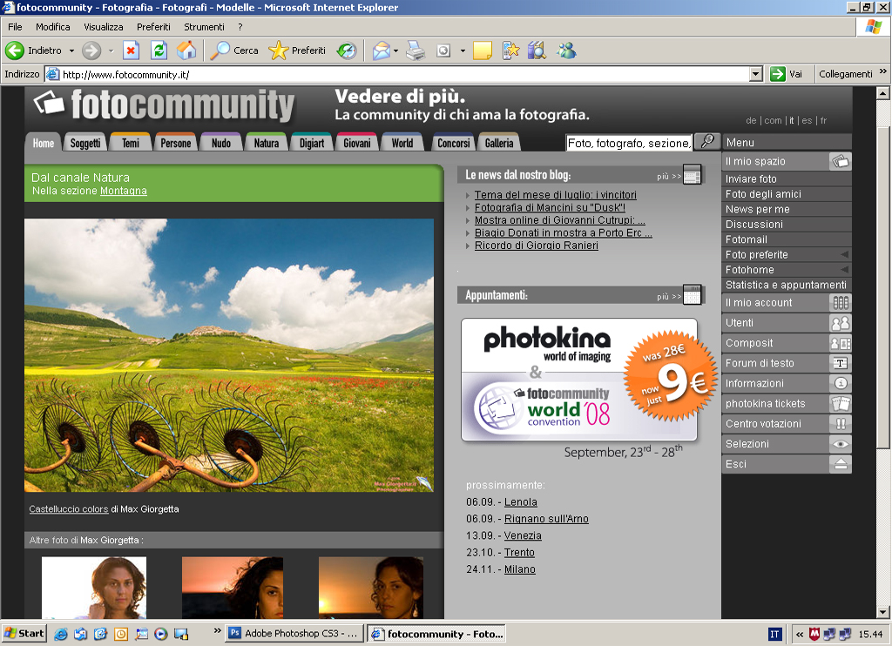Open the address bar dropdown

click(755, 74)
